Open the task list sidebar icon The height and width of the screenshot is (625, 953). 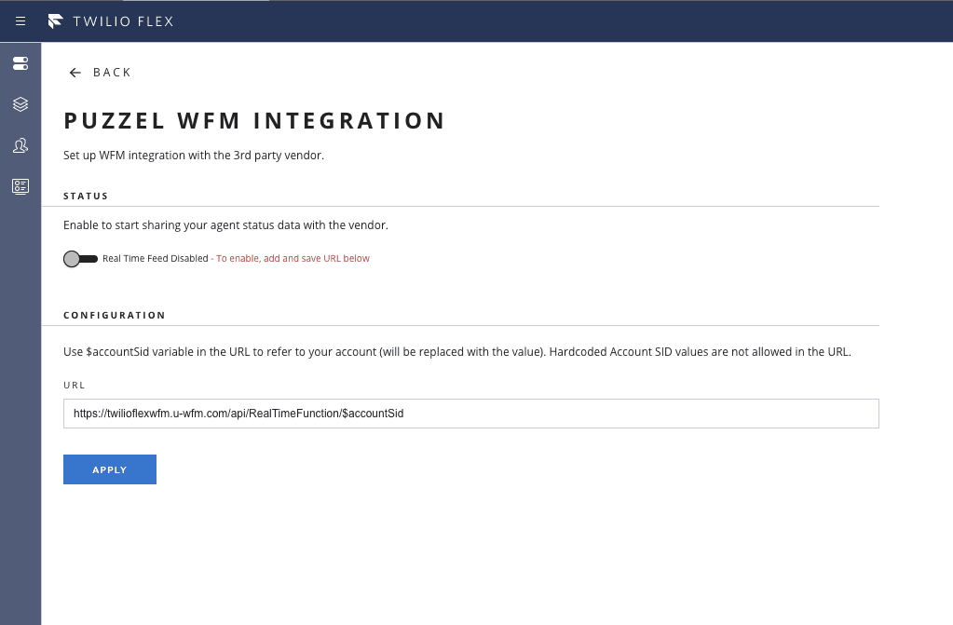tap(20, 186)
